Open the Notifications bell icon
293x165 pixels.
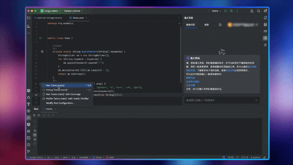[265, 18]
